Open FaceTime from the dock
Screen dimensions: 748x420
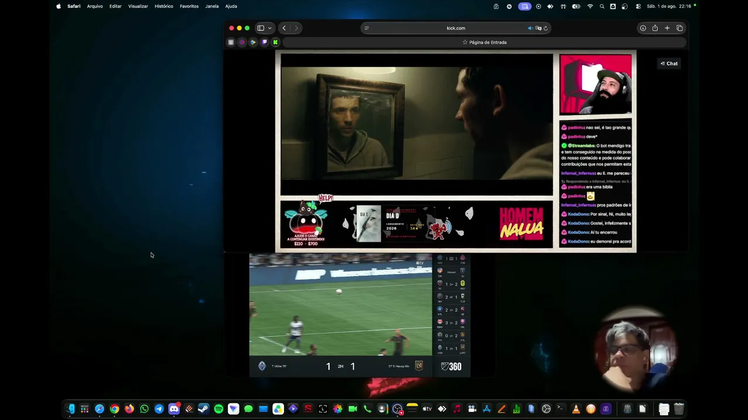[352, 409]
